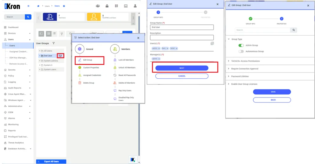Open the help question mark icon
Screen dimensions: 315x164
pyautogui.click(x=64, y=6)
